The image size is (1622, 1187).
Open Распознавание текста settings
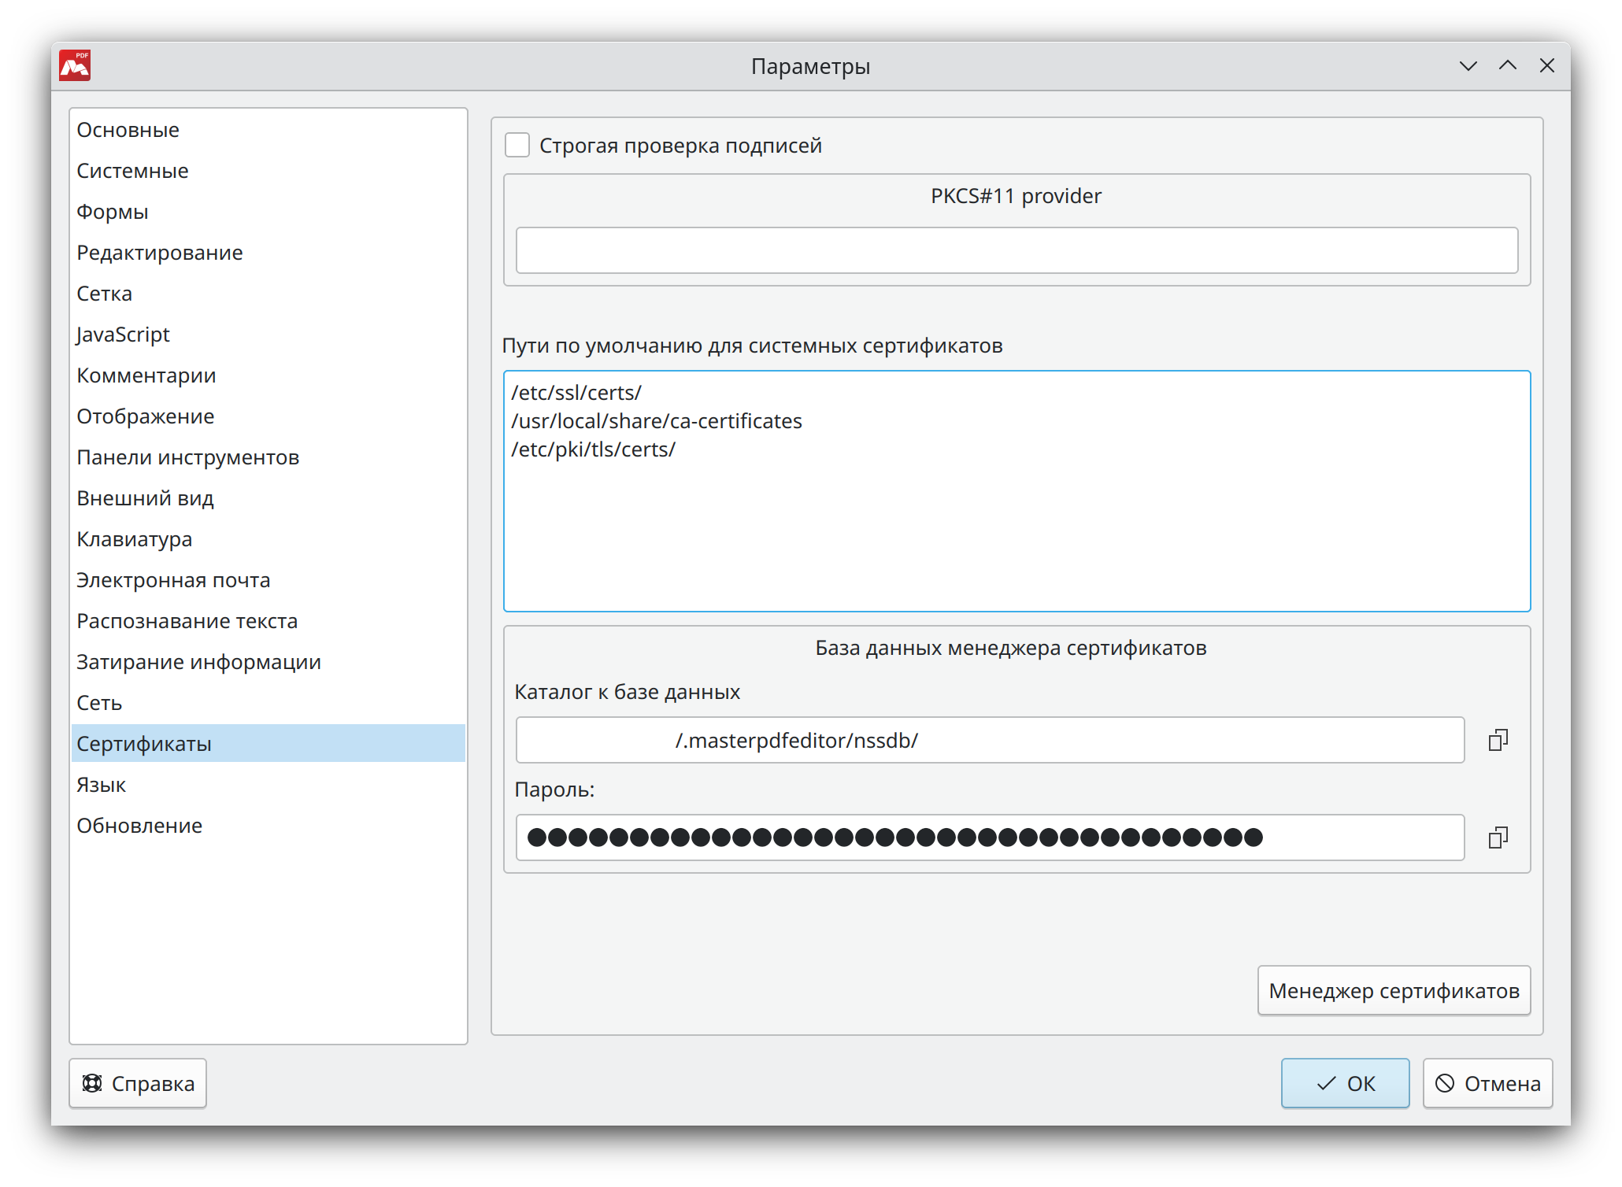(187, 621)
